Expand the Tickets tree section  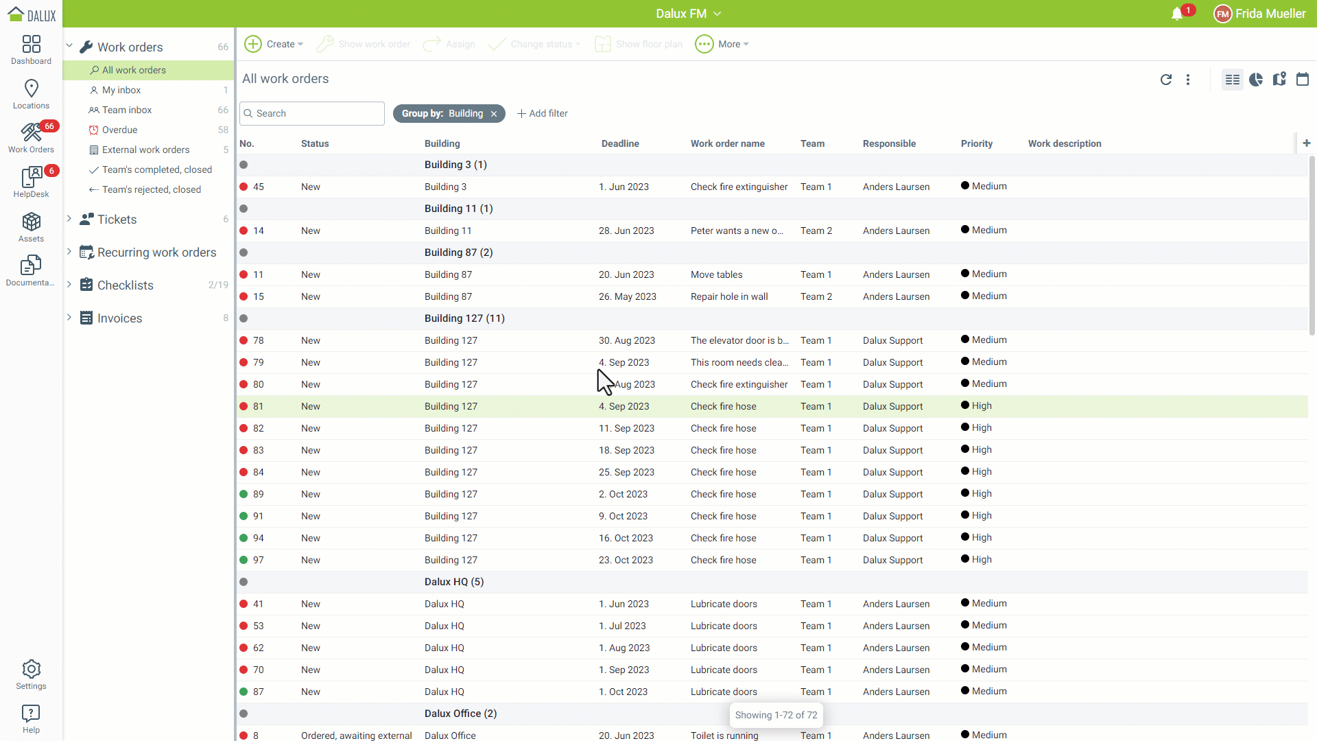coord(69,219)
